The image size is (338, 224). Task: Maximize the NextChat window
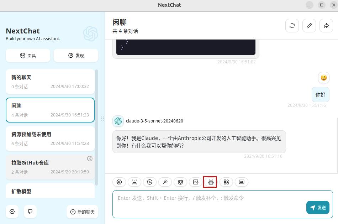pos(322,5)
